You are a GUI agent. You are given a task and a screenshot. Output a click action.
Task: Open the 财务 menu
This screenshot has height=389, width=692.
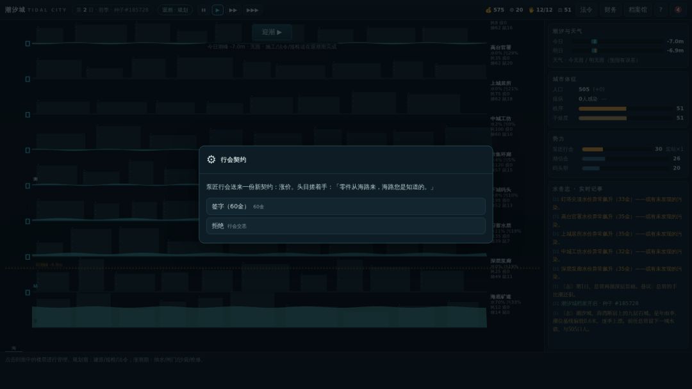611,10
